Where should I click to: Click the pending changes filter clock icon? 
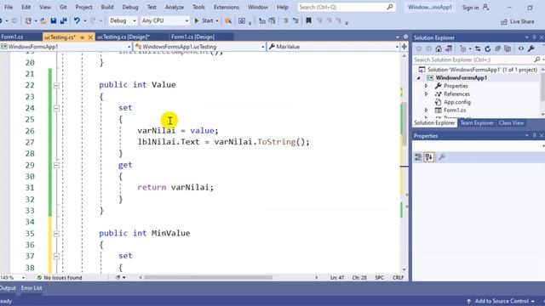[463, 49]
